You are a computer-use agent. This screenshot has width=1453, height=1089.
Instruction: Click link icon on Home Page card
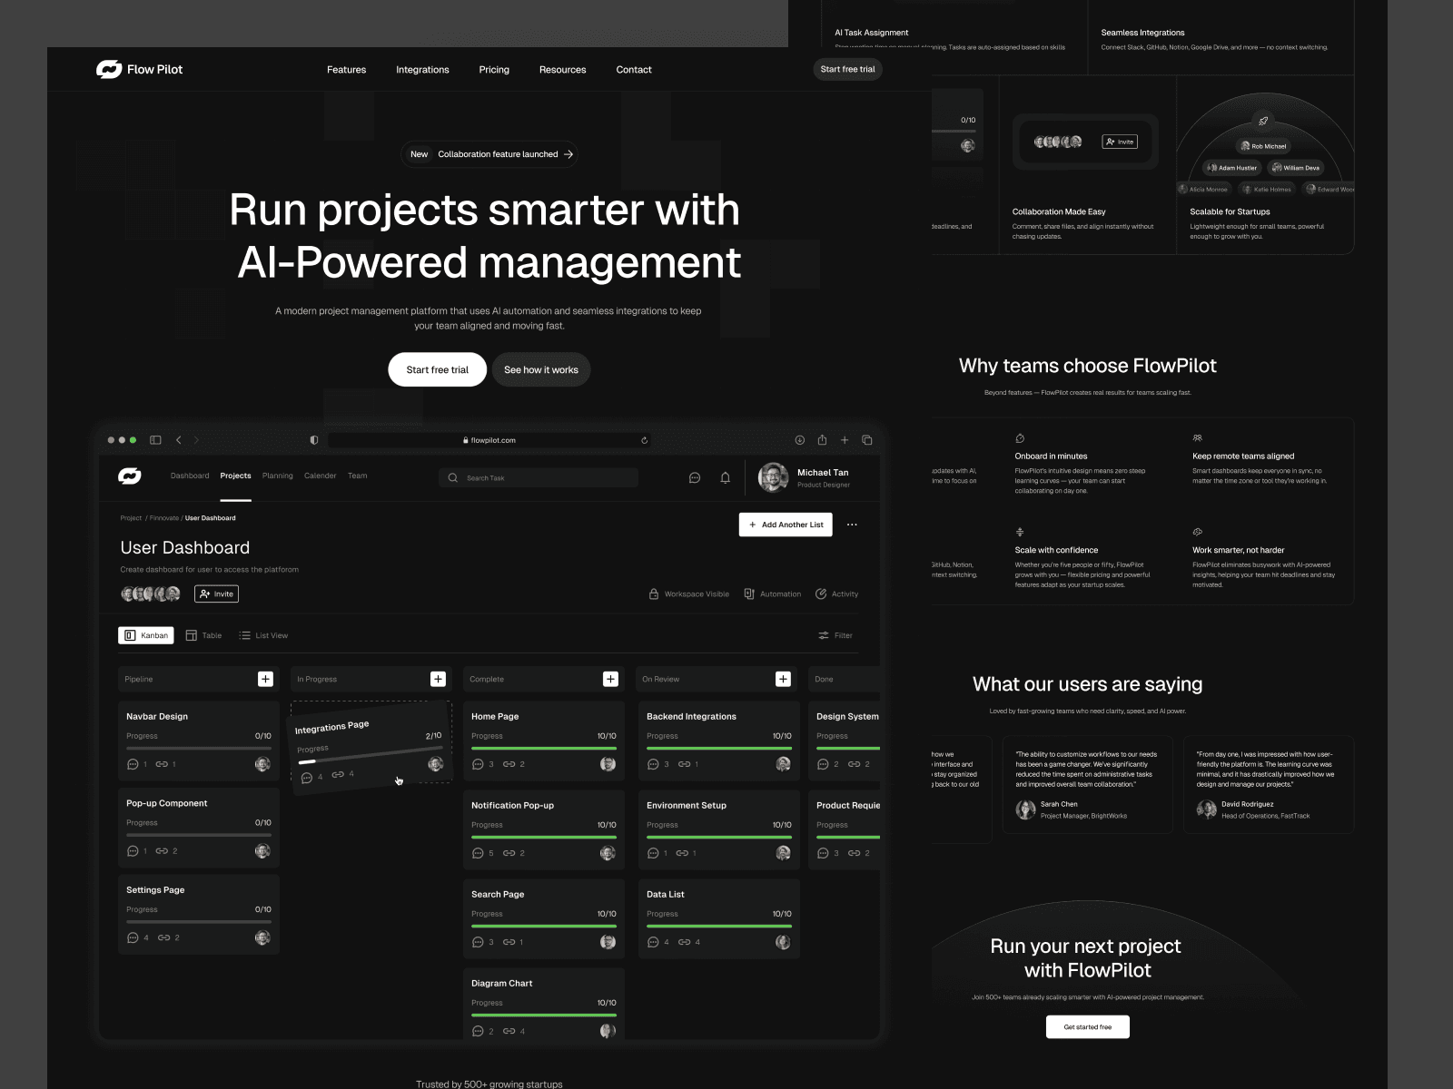(509, 764)
